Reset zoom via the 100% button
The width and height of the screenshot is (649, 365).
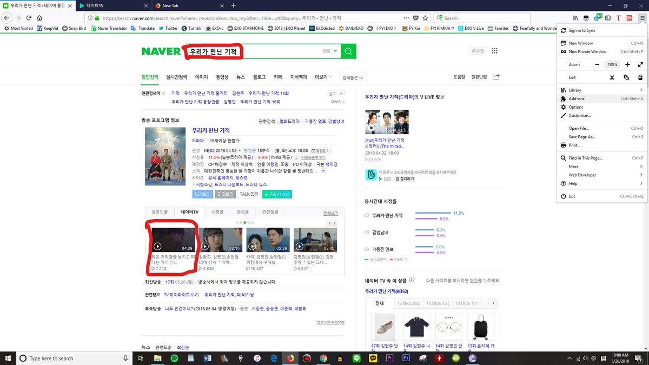[x=612, y=64]
